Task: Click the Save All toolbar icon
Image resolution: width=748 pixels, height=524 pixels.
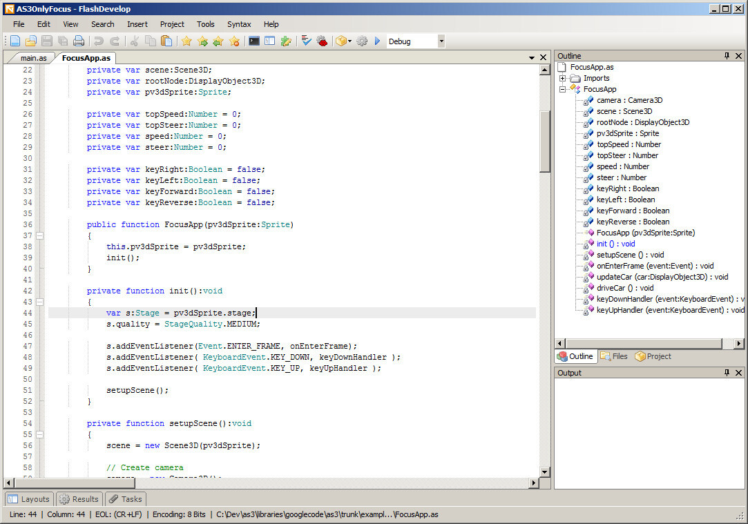Action: [x=62, y=41]
